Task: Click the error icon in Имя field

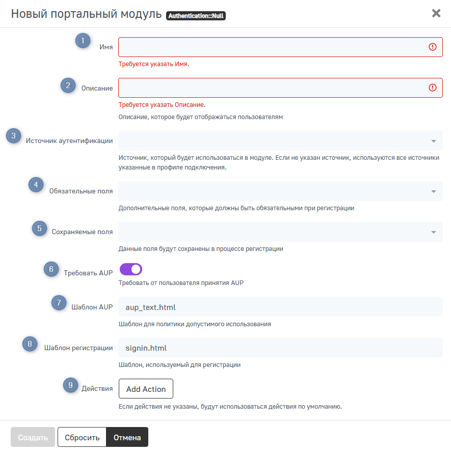Action: coord(433,47)
